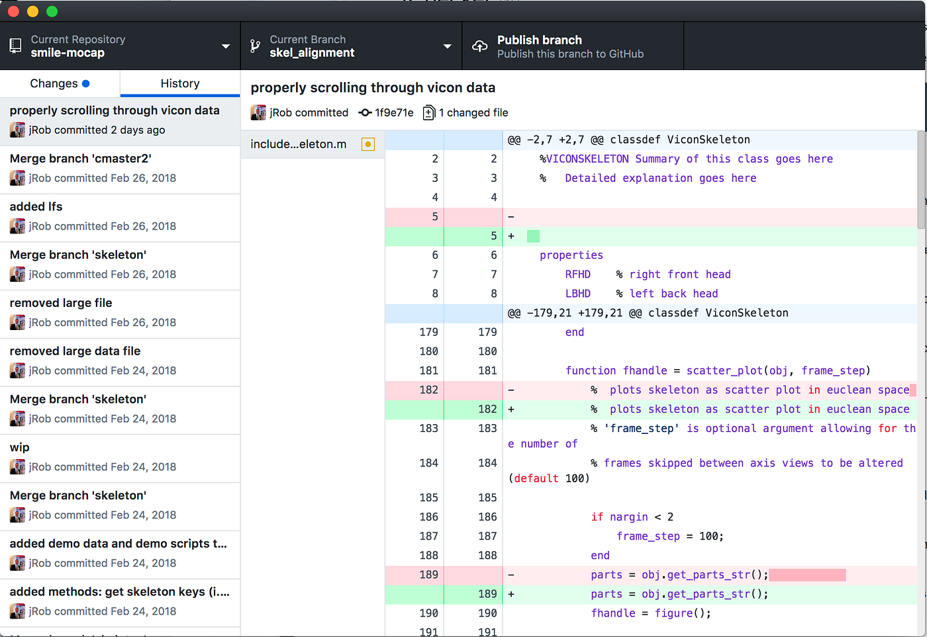This screenshot has height=637, width=927.
Task: Click the branch fork icon beside skel_alignment
Action: pyautogui.click(x=256, y=46)
